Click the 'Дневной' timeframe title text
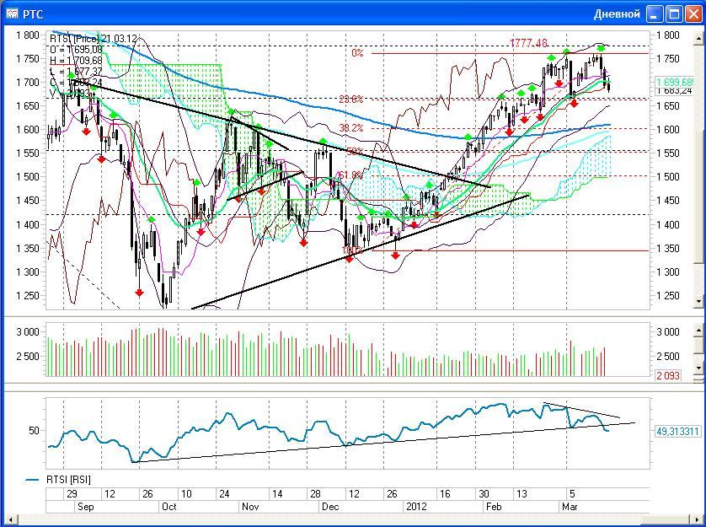 tap(617, 14)
